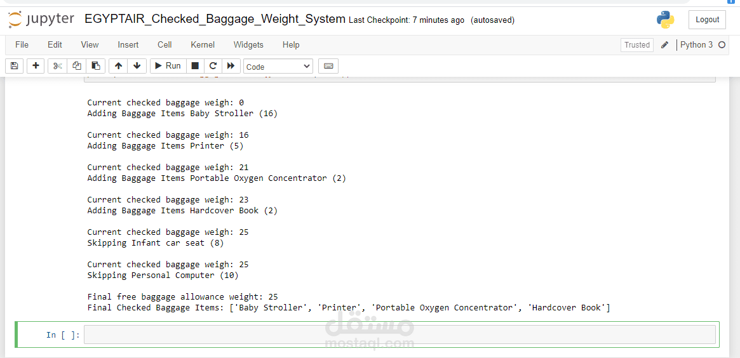The image size is (740, 358).
Task: Open the Kernel menu
Action: [203, 45]
